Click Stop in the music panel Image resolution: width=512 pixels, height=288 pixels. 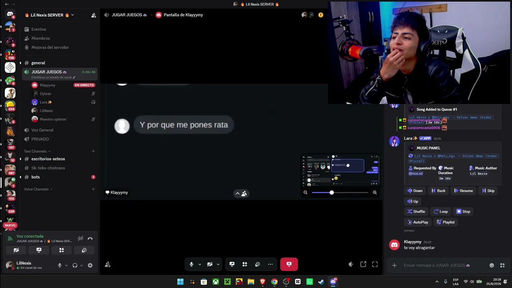pos(463,212)
